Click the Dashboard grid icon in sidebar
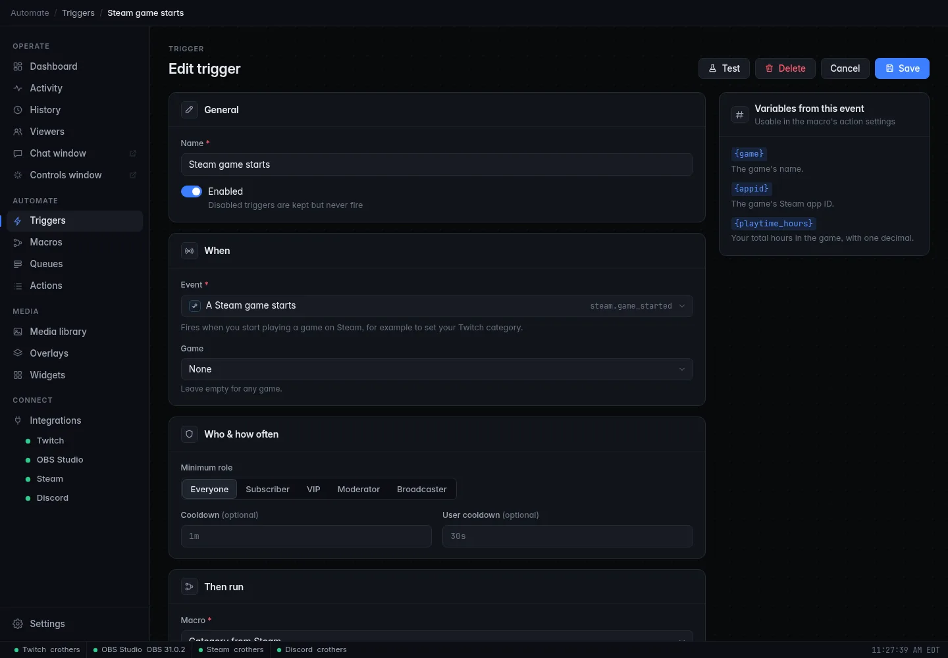 point(18,66)
